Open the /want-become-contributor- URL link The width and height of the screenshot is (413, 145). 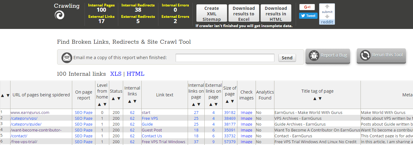click(36, 130)
